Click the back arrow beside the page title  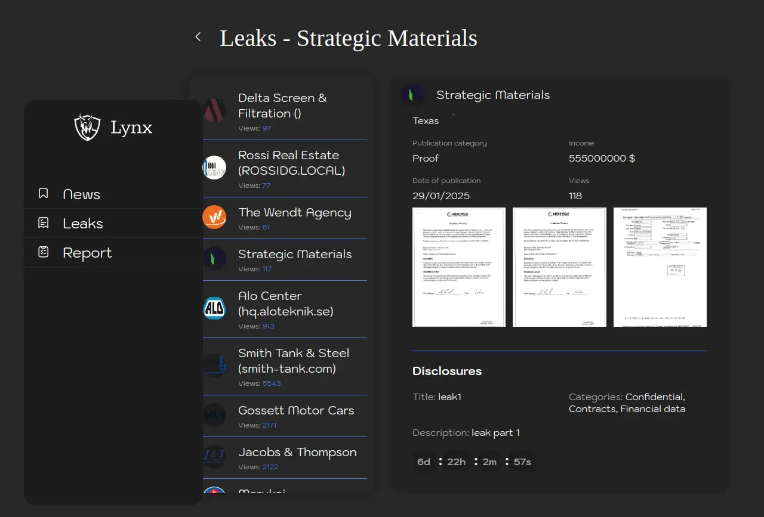(x=198, y=37)
